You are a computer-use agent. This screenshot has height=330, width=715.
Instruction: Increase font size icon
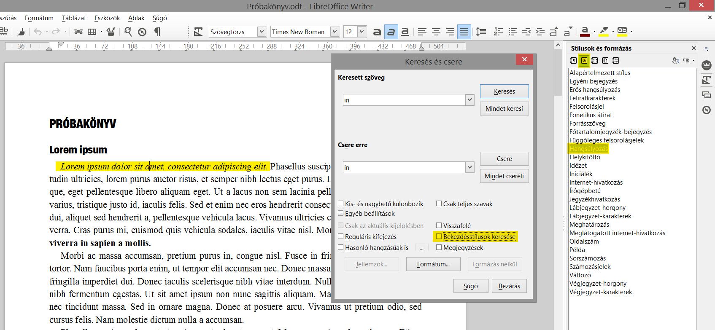tap(554, 32)
